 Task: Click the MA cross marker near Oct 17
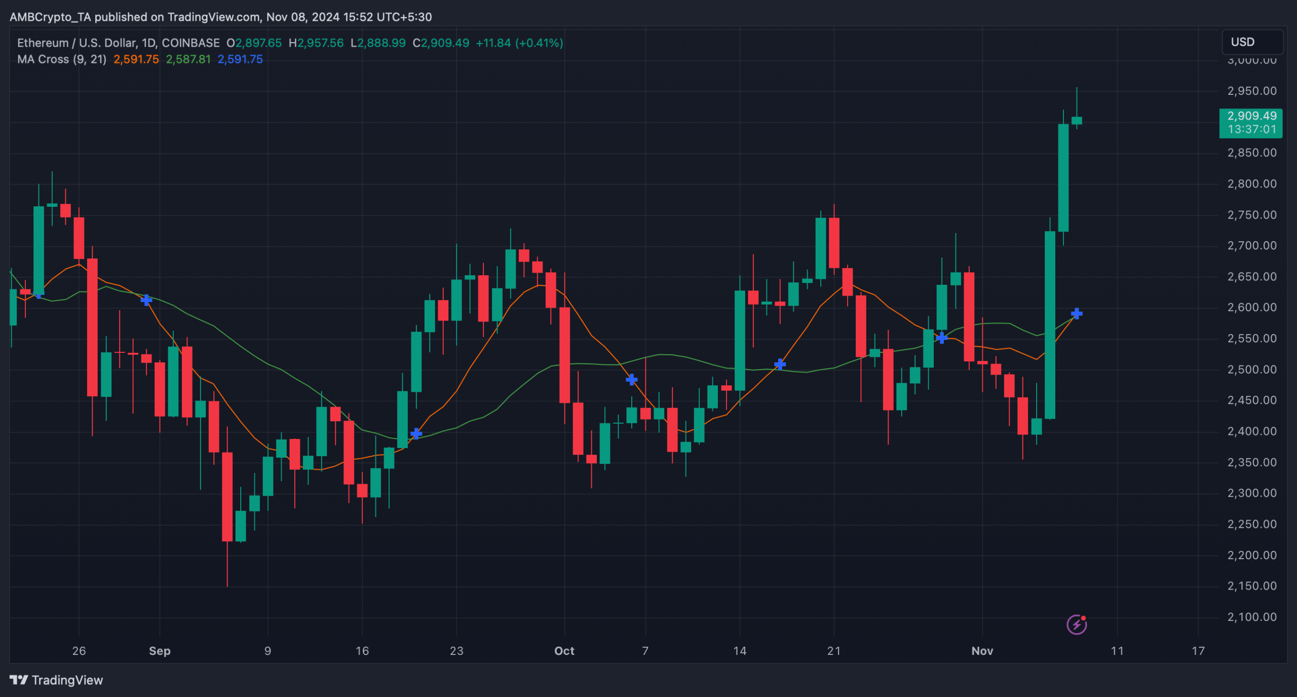click(780, 364)
